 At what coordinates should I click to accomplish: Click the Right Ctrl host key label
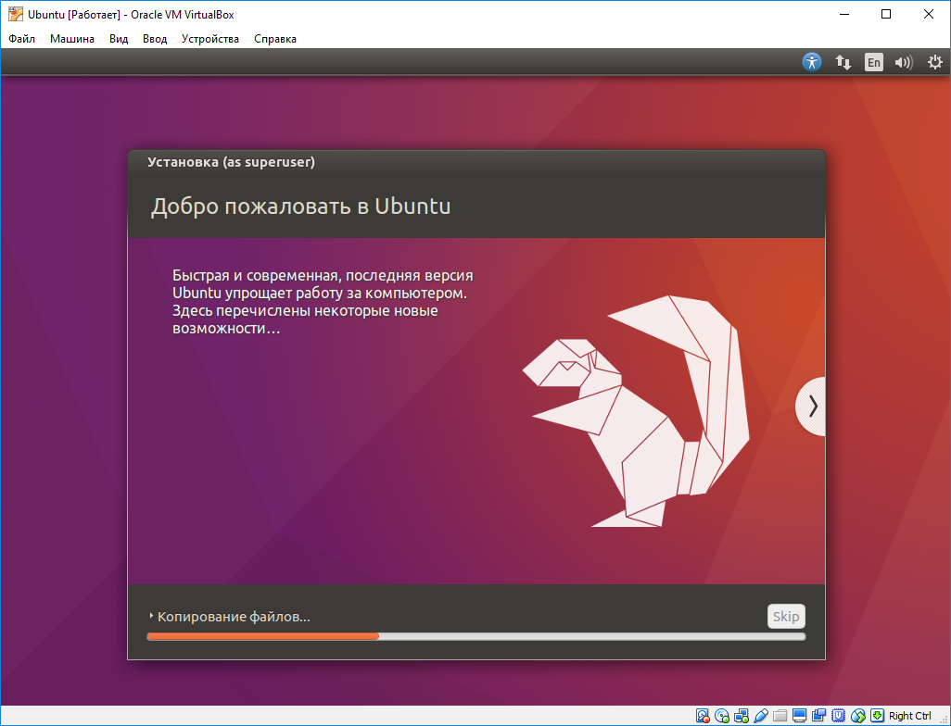click(x=910, y=716)
